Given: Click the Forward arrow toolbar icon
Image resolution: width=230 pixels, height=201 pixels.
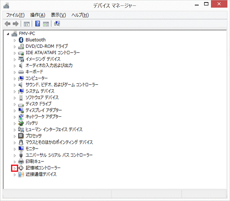Looking at the screenshot, I should 16,24.
